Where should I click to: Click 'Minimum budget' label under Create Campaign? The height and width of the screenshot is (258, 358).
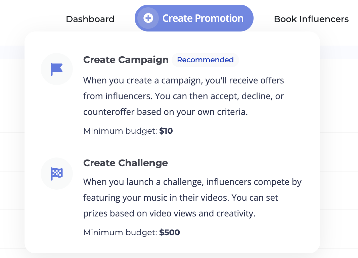120,131
